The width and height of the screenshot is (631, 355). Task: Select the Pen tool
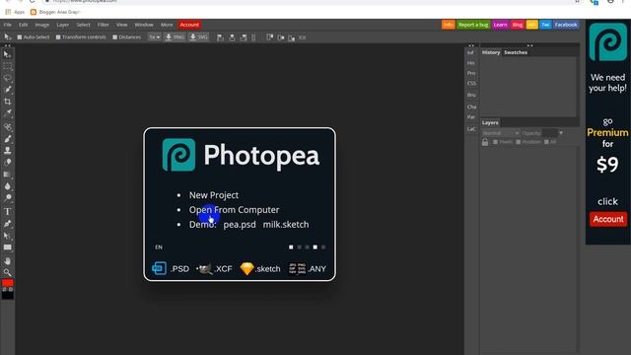(7, 224)
